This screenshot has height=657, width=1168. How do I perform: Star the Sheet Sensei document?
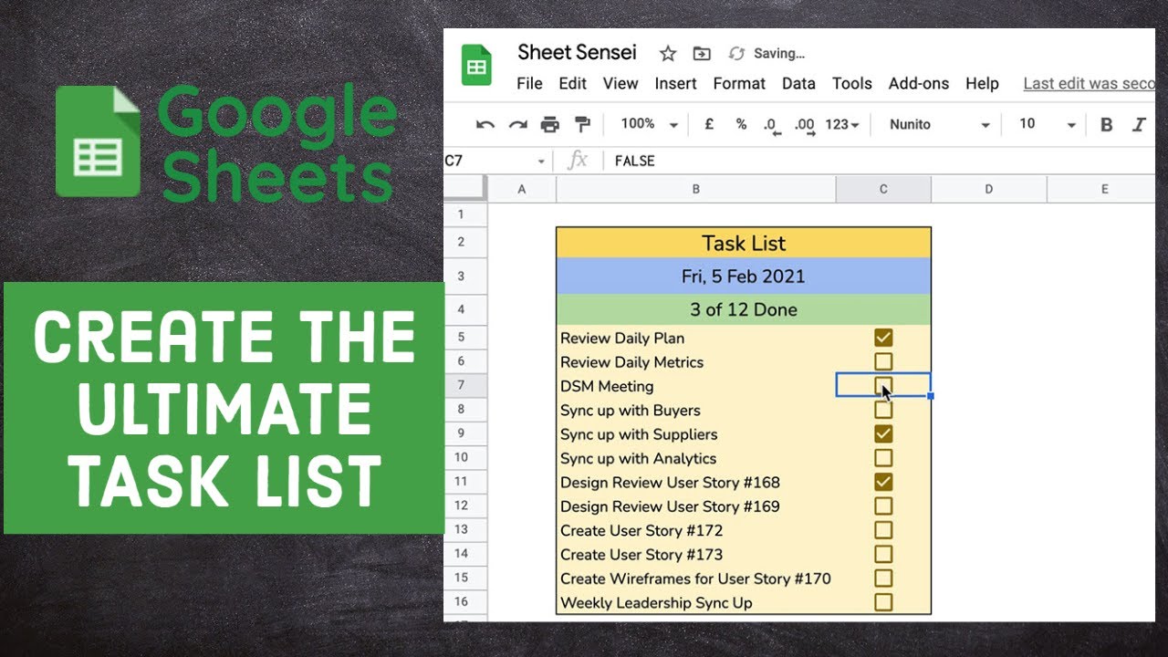tap(668, 54)
